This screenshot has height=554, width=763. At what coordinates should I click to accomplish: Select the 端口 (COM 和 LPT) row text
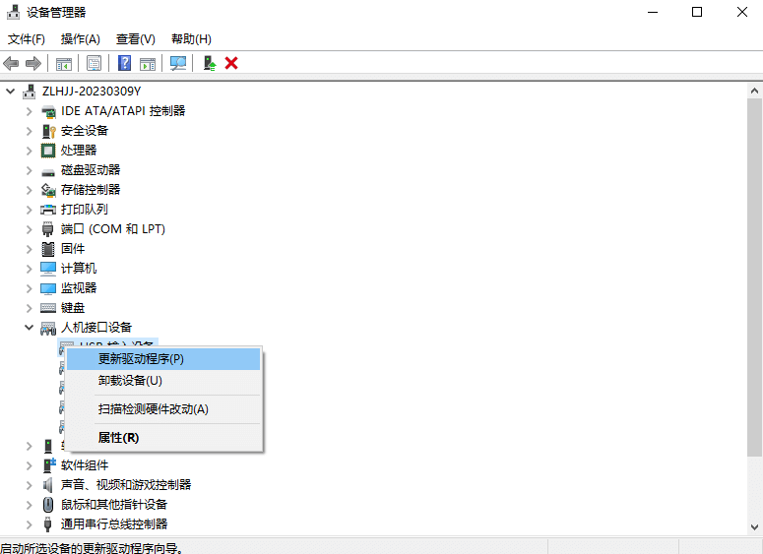coord(113,229)
